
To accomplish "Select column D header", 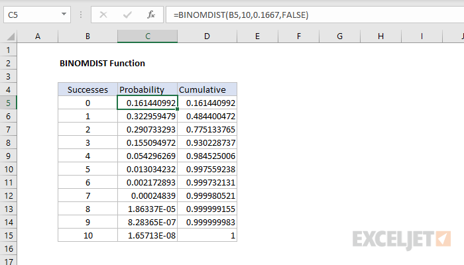I will click(x=207, y=36).
